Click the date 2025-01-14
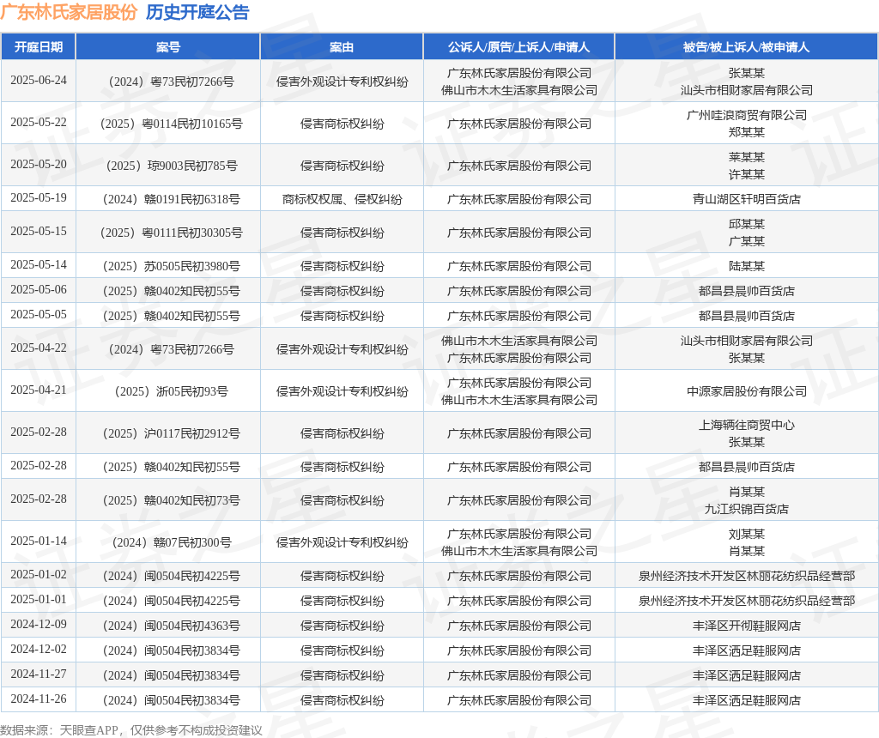Viewport: 879px width, 738px height. click(x=39, y=541)
